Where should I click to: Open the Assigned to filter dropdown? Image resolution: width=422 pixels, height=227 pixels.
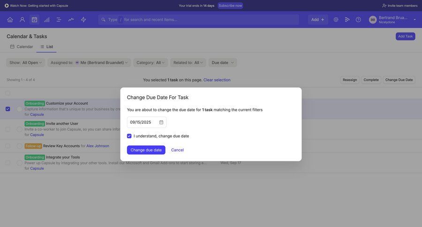89,62
